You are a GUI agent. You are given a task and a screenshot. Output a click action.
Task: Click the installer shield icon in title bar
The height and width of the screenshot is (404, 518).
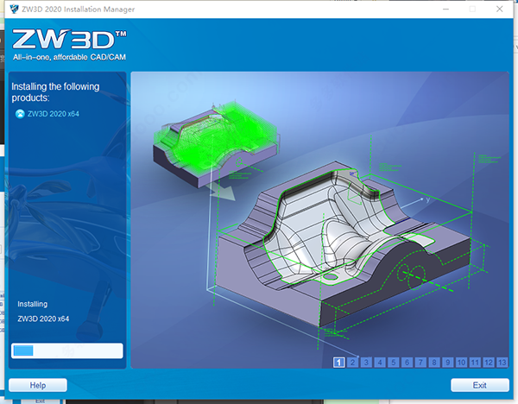tap(14, 9)
